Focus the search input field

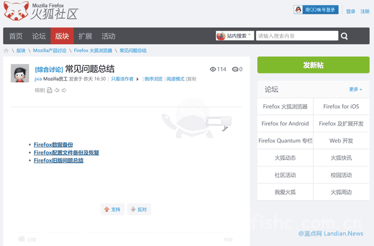[x=297, y=36]
